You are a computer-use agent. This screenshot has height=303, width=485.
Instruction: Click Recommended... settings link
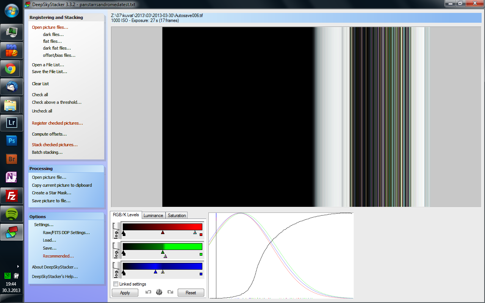(x=58, y=256)
